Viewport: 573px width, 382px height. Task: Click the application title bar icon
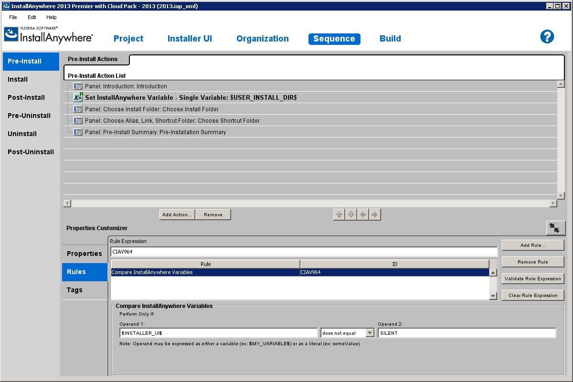(6, 6)
